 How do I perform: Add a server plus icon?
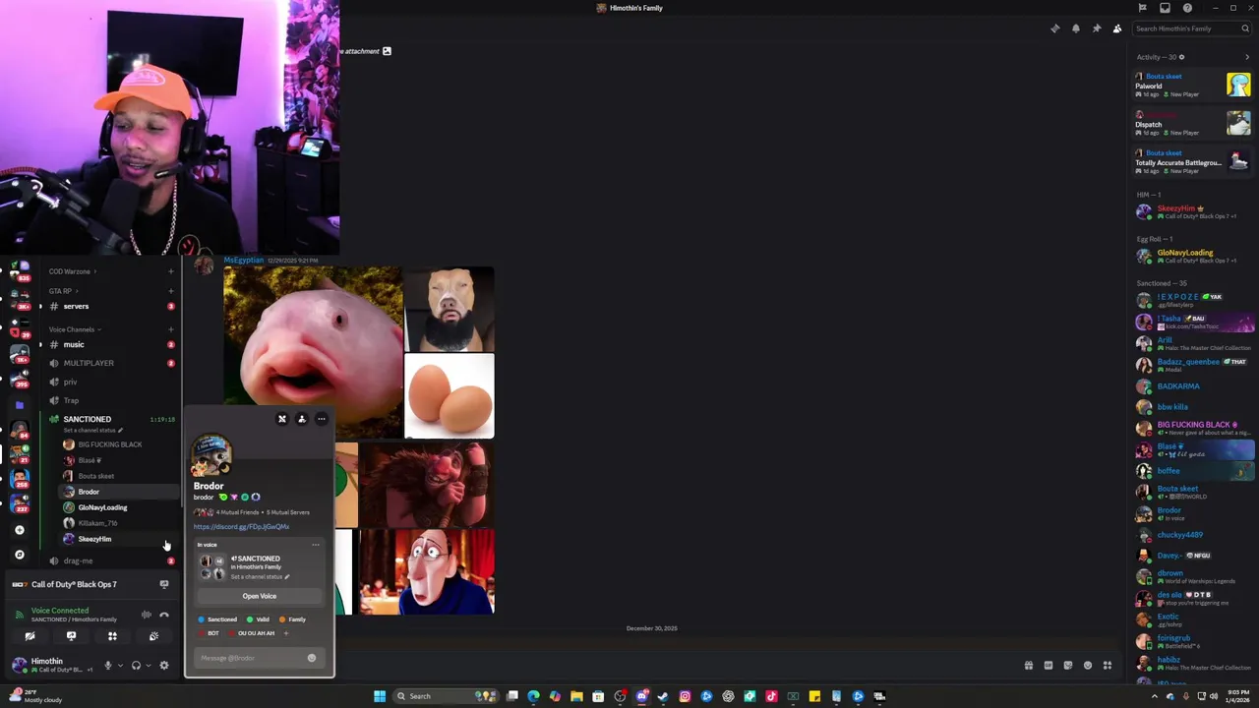(x=19, y=530)
